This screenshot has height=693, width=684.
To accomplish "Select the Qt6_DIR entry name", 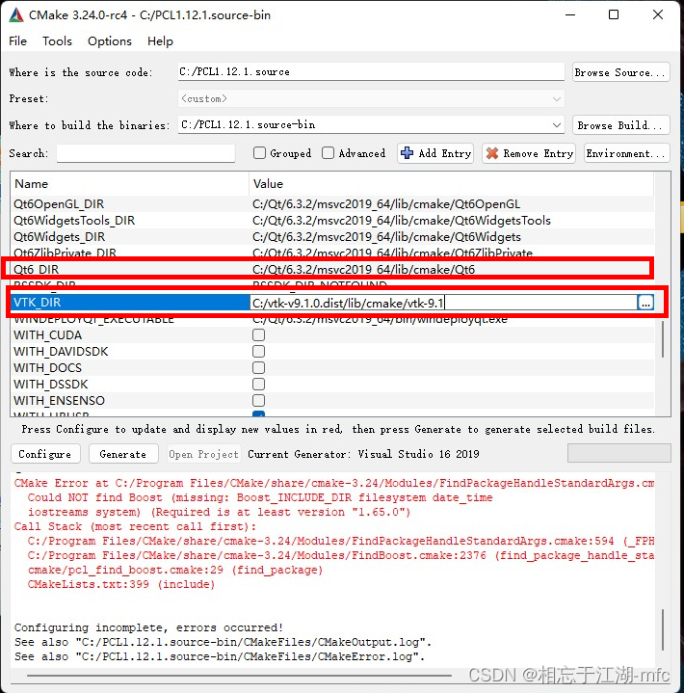I will 37,269.
